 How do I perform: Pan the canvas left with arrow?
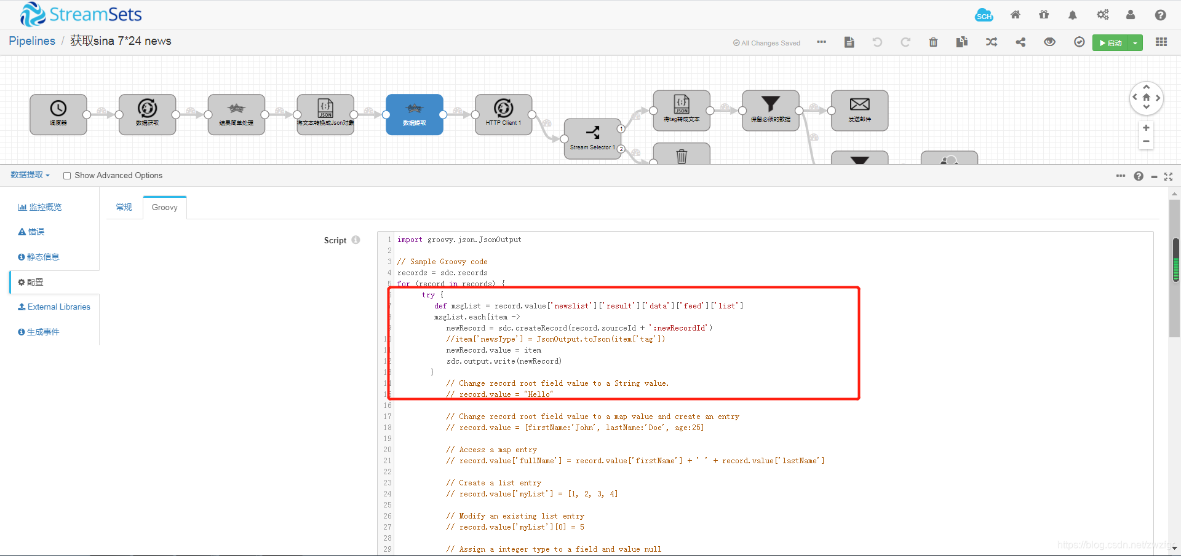(x=1135, y=98)
